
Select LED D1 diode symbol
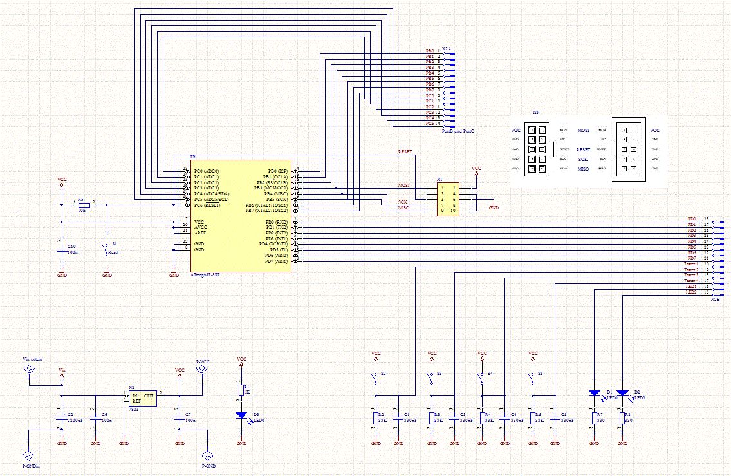point(595,393)
